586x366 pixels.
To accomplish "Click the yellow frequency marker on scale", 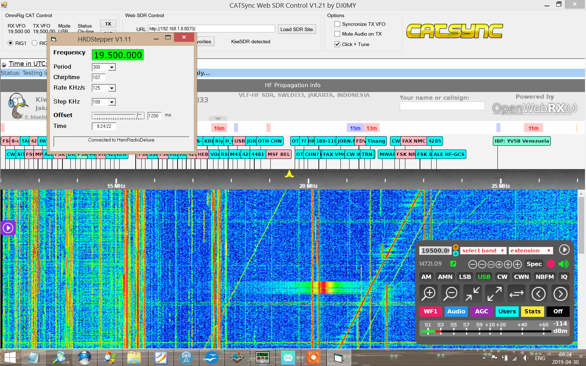I will point(289,174).
